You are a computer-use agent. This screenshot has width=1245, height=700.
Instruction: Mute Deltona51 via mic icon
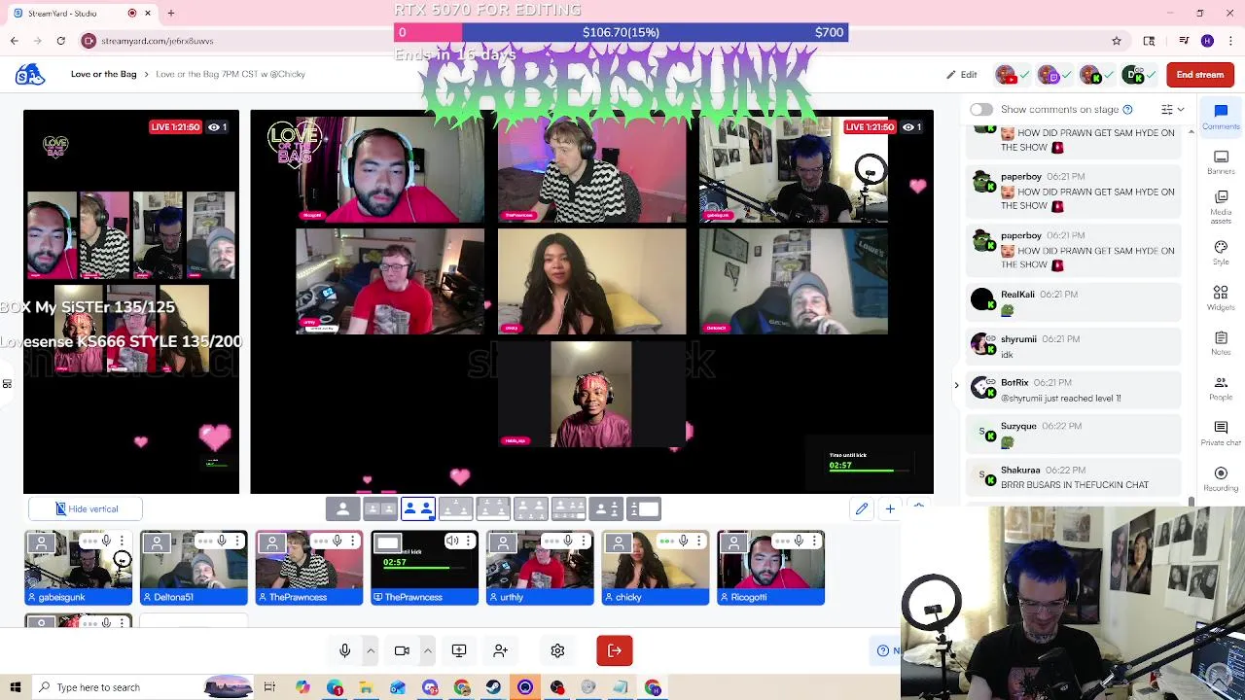(222, 541)
